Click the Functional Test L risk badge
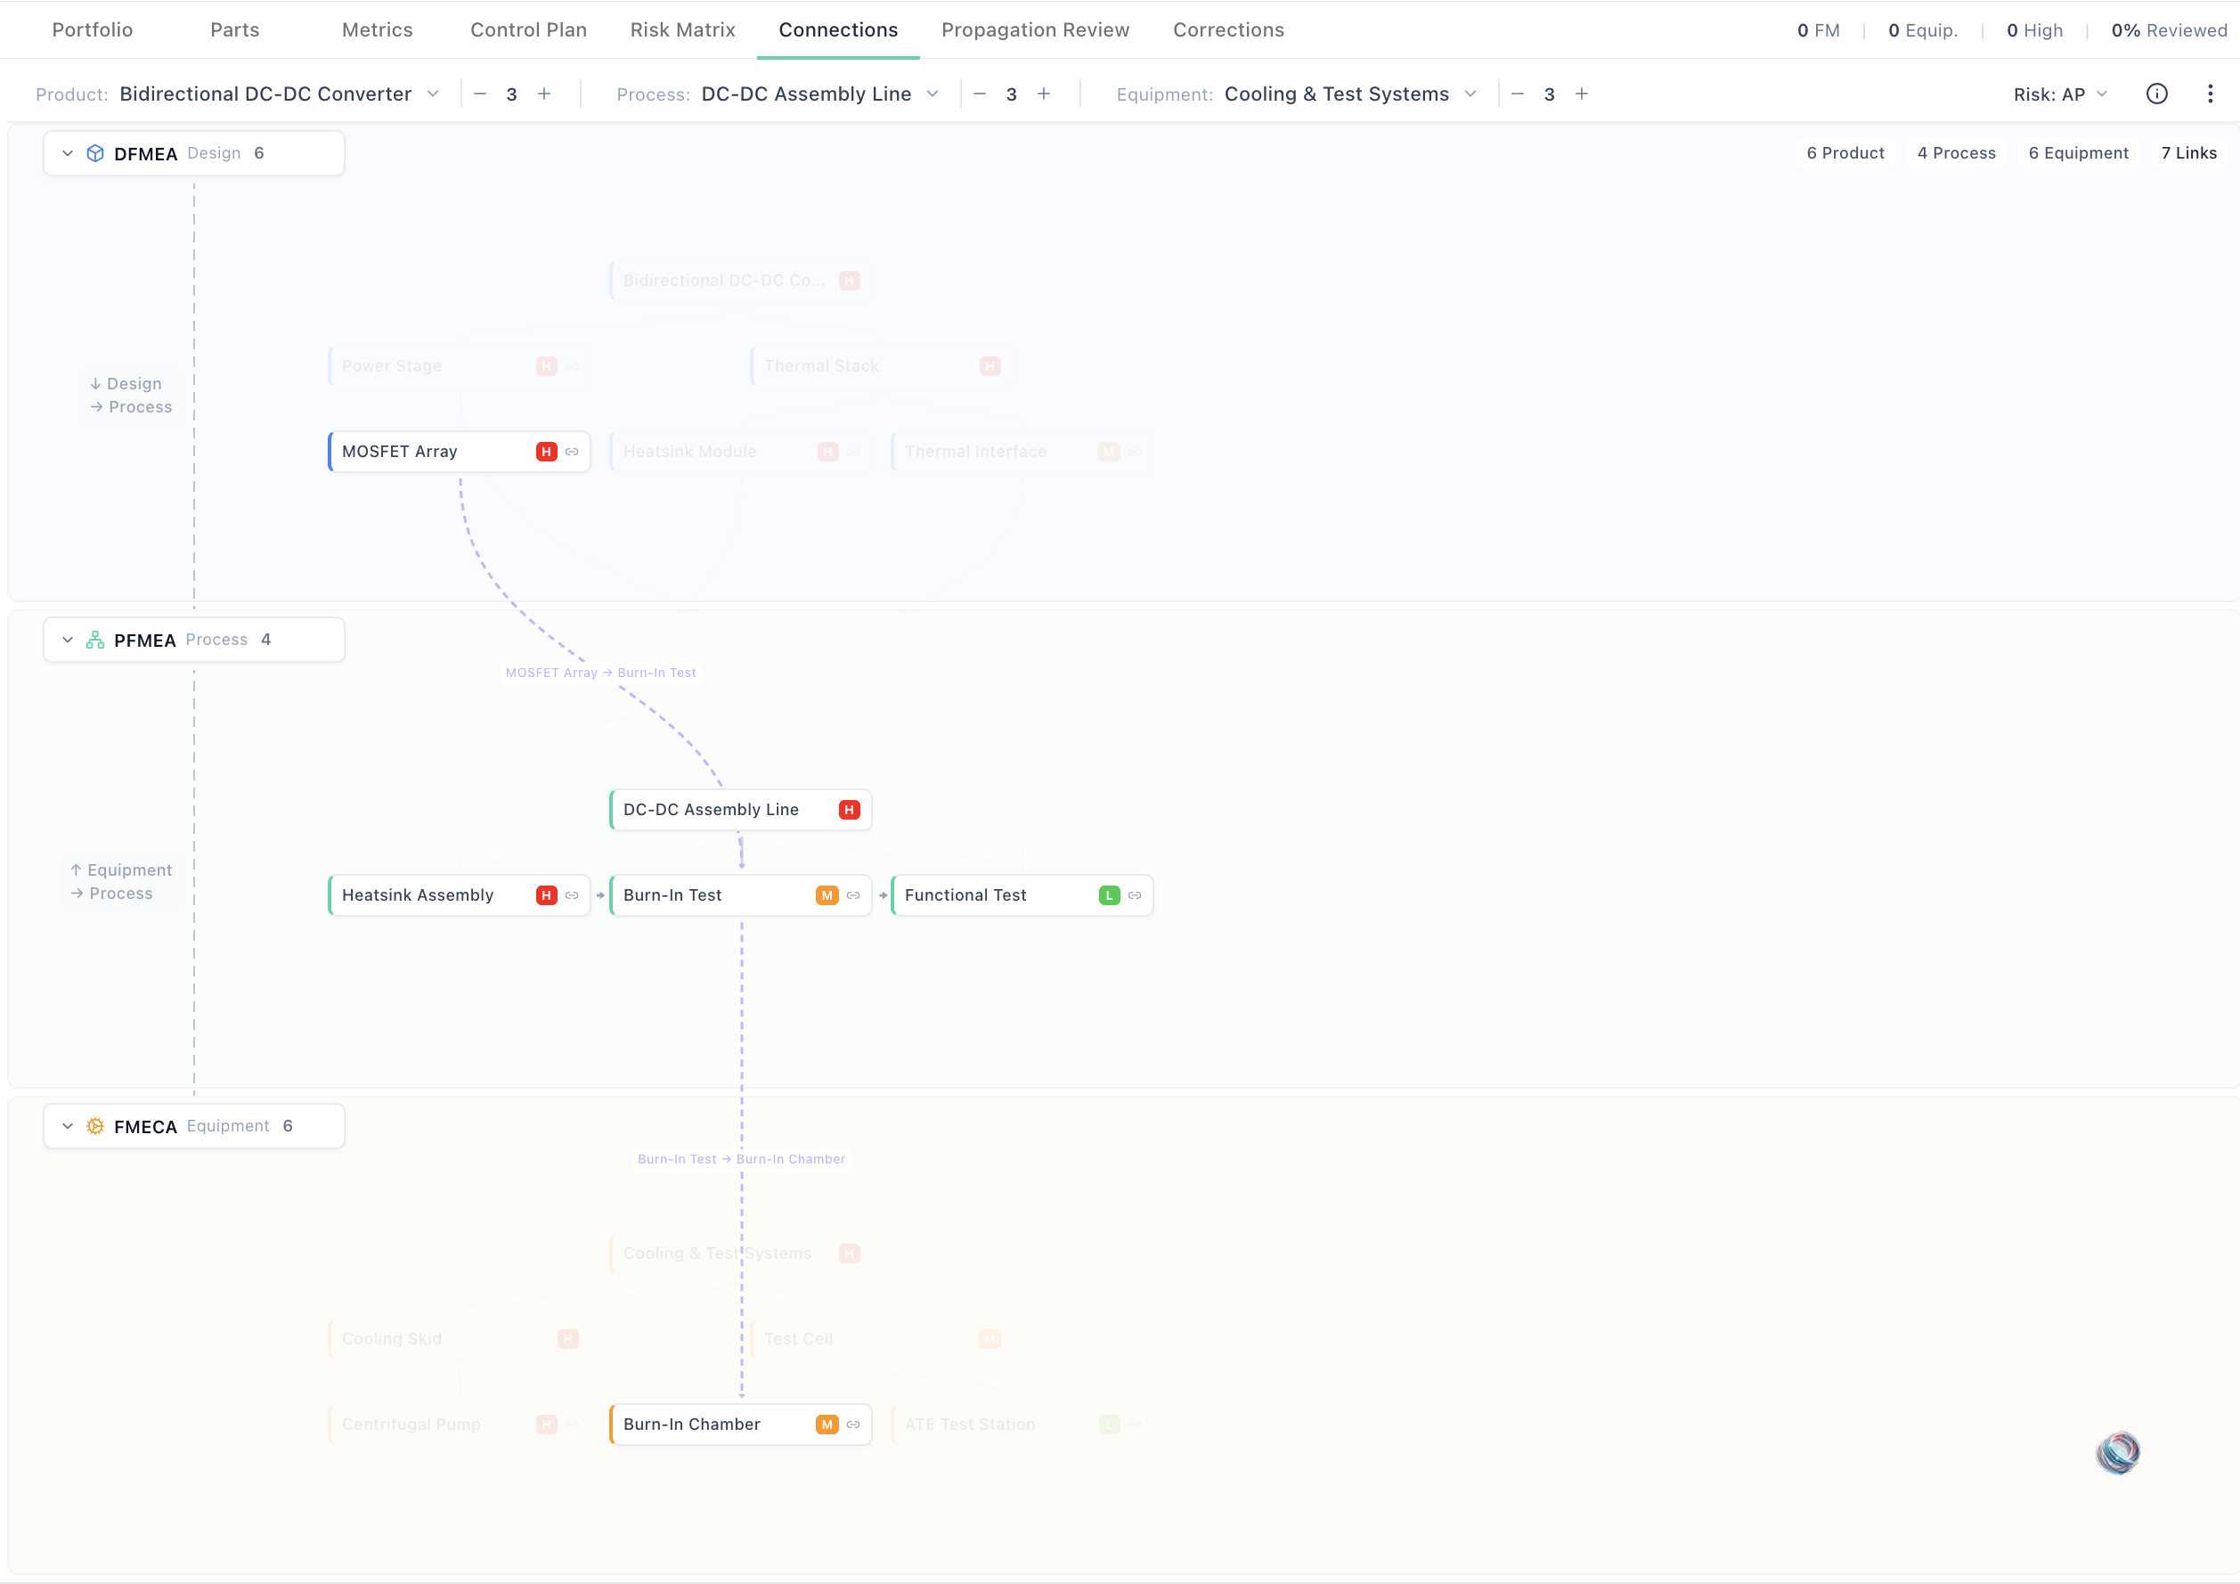The image size is (2240, 1584). (x=1109, y=895)
